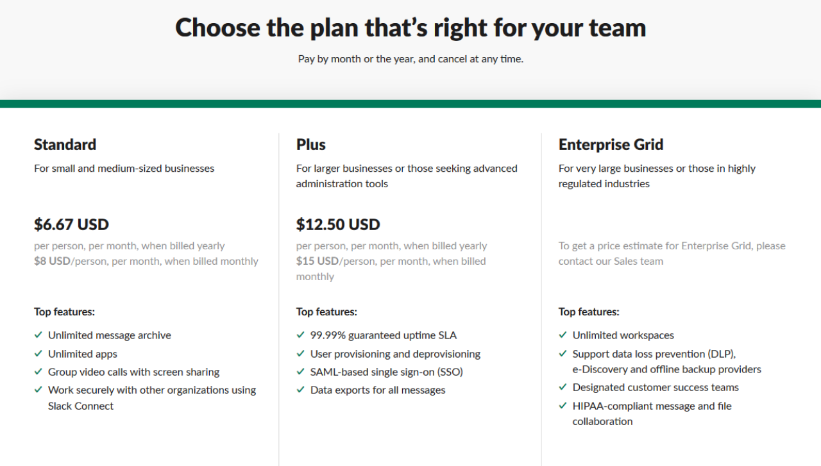Image resolution: width=821 pixels, height=466 pixels.
Task: Click the "Choose the plan" page title
Action: coord(410,28)
